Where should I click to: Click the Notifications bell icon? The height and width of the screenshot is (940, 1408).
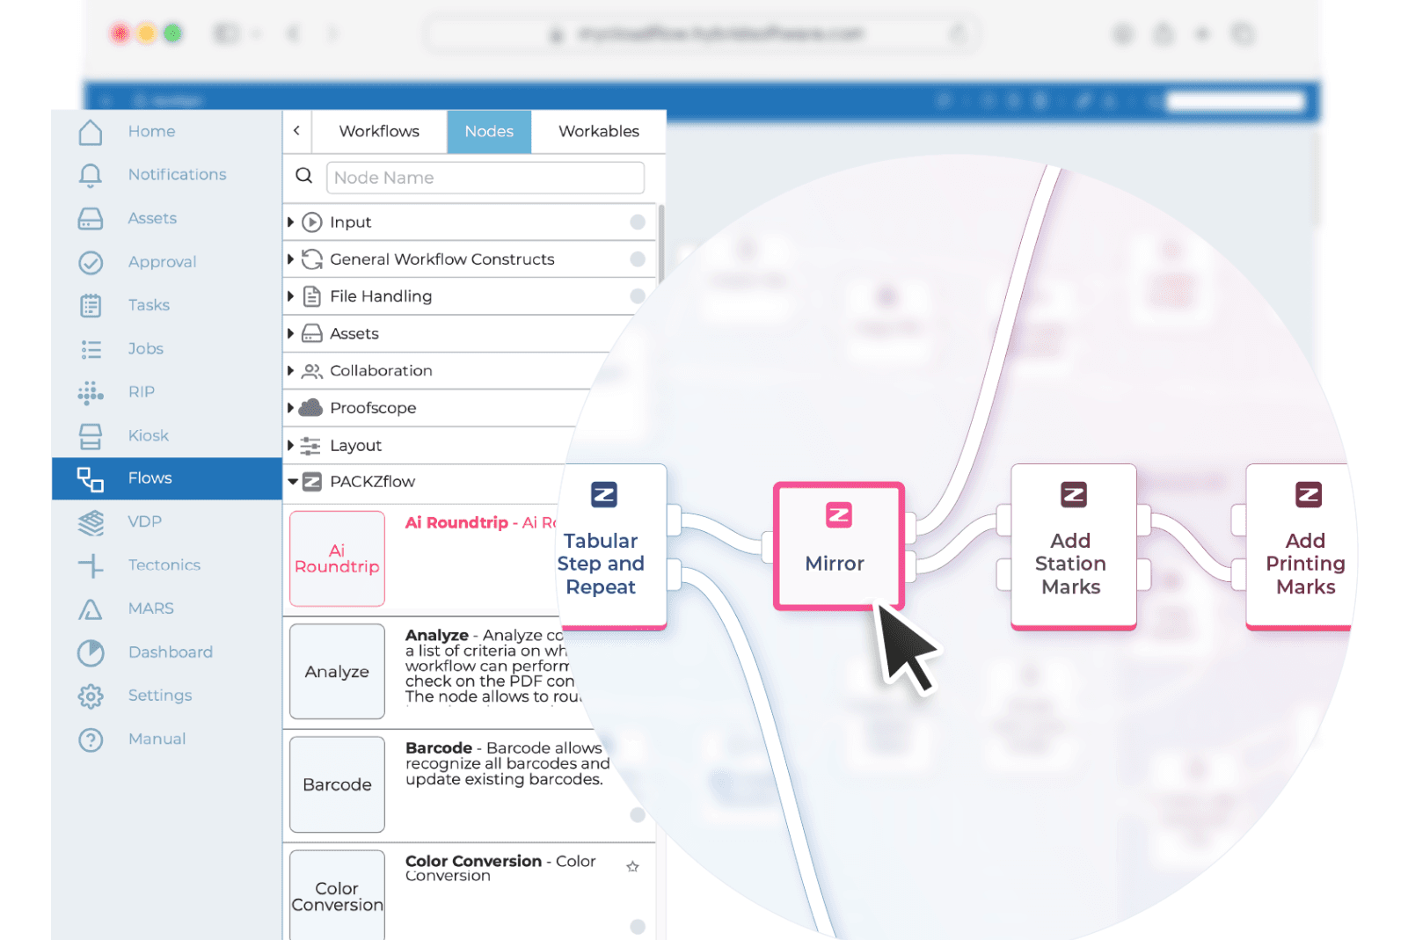(x=91, y=175)
